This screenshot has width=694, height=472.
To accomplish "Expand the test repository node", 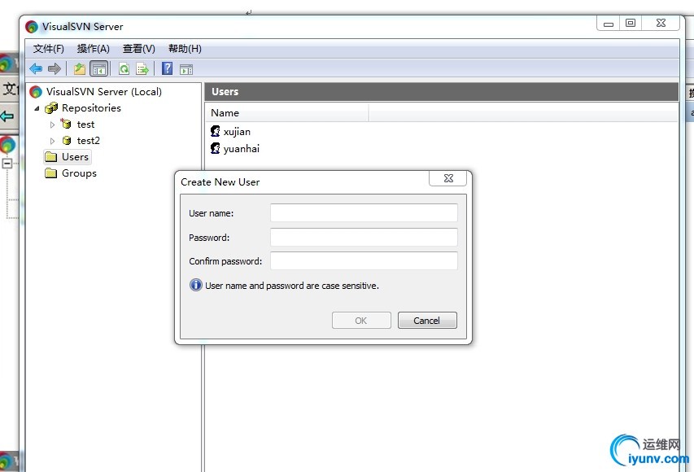I will 52,125.
